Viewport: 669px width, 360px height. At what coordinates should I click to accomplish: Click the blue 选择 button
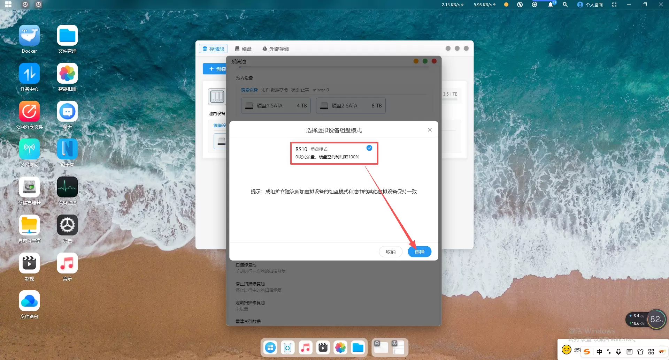point(419,252)
